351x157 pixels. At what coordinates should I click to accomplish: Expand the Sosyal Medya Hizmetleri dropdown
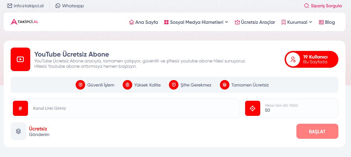[x=196, y=22]
